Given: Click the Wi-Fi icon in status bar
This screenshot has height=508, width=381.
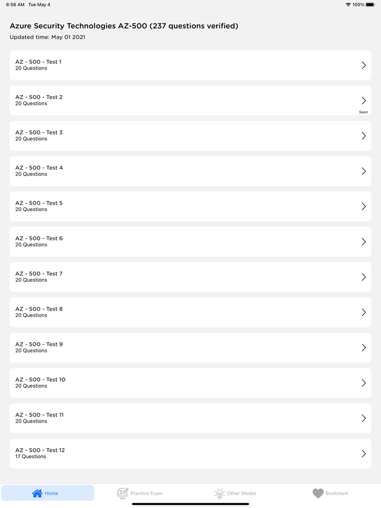Looking at the screenshot, I should click(348, 4).
